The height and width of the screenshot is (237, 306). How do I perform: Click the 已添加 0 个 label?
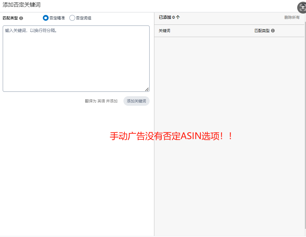pos(169,17)
